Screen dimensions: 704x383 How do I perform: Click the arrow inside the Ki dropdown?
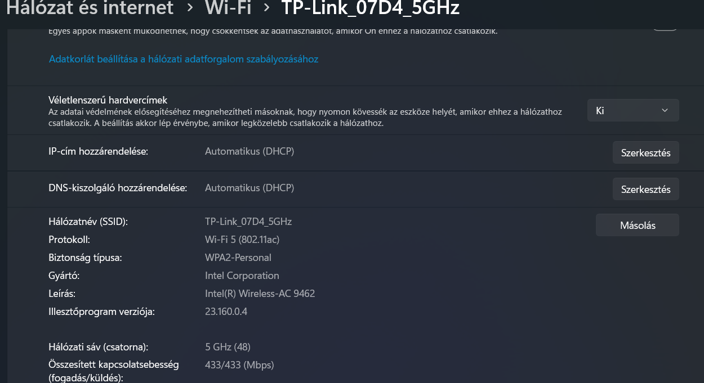pos(665,111)
